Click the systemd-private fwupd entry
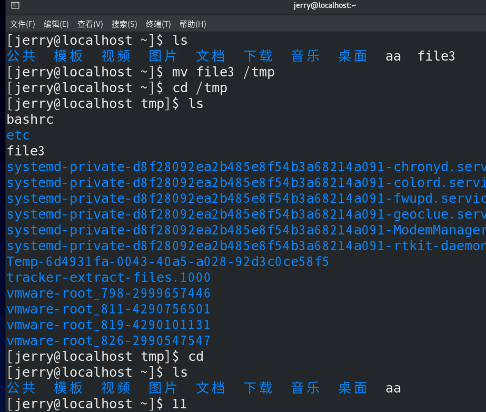This screenshot has width=486, height=412. [x=246, y=199]
